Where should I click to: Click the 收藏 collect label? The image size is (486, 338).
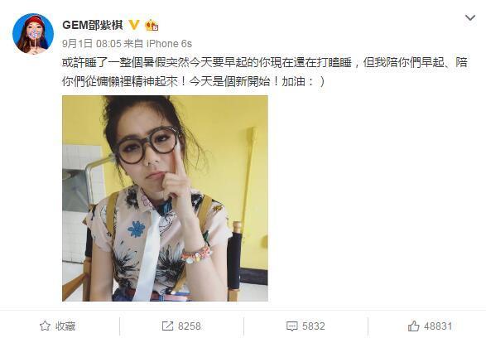point(65,326)
